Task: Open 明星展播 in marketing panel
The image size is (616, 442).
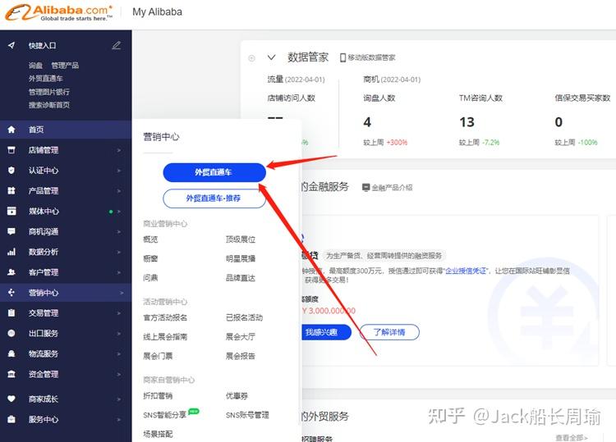Action: pos(241,258)
